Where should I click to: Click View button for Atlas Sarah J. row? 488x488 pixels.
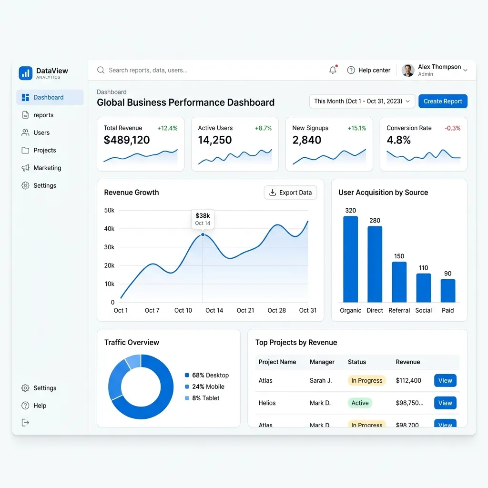[446, 381]
